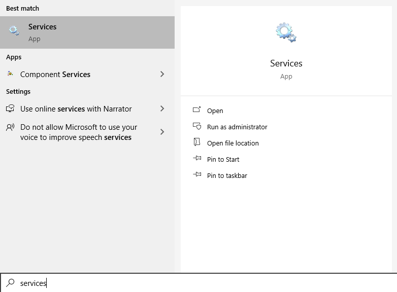Click the Component Services app icon

[x=10, y=74]
